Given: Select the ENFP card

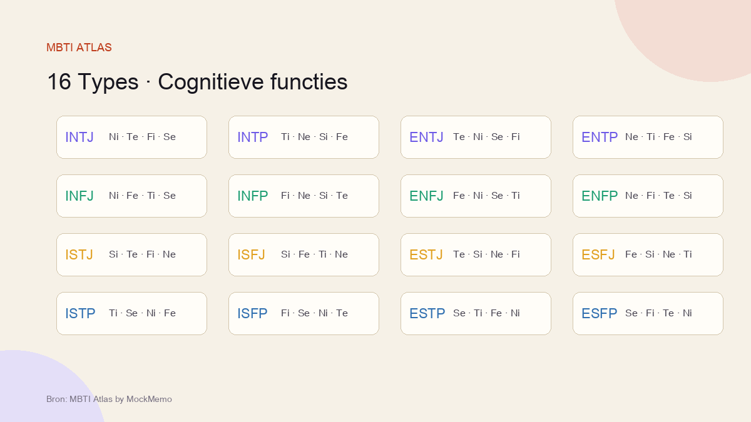Looking at the screenshot, I should point(648,196).
